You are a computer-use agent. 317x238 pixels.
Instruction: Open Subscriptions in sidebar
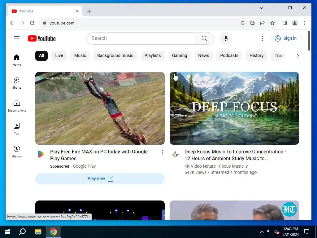pos(17,106)
